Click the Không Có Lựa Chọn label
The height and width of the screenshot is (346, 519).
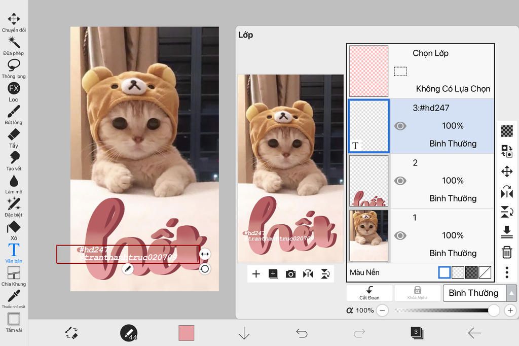(x=453, y=89)
